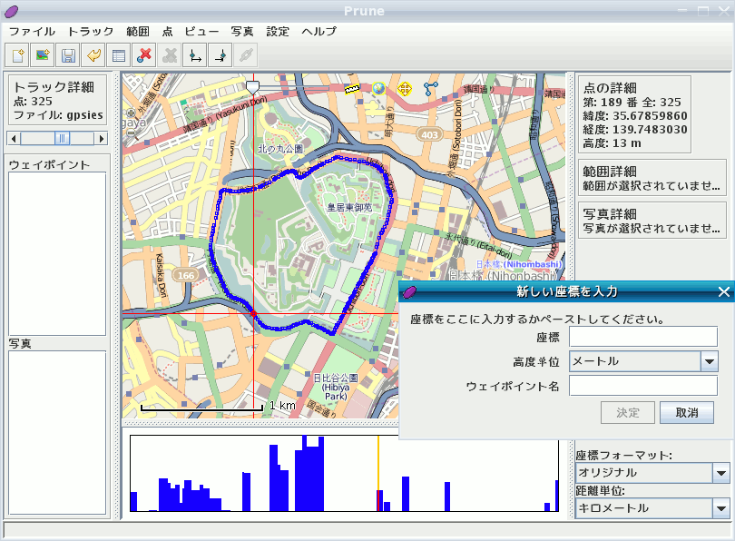The image size is (735, 541).
Task: Click the Undo arrow toolbar icon
Action: pyautogui.click(x=93, y=55)
